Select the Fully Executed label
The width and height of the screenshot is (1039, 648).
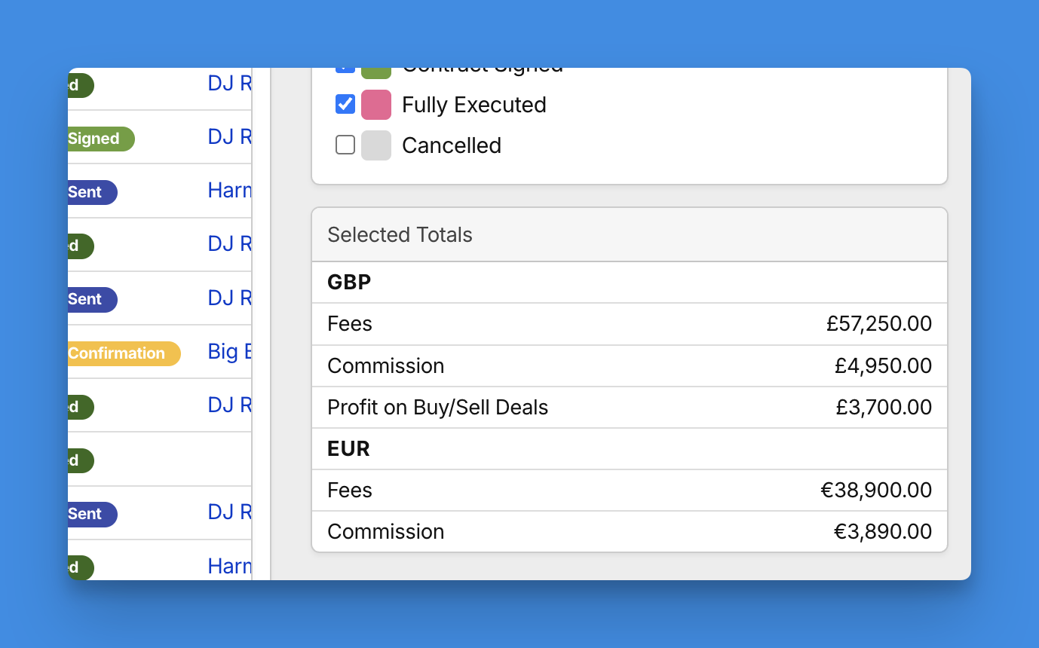click(x=474, y=105)
